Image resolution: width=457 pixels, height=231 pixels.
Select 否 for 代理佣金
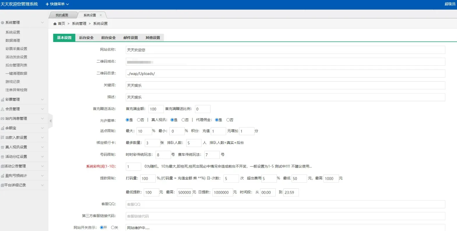(228, 120)
